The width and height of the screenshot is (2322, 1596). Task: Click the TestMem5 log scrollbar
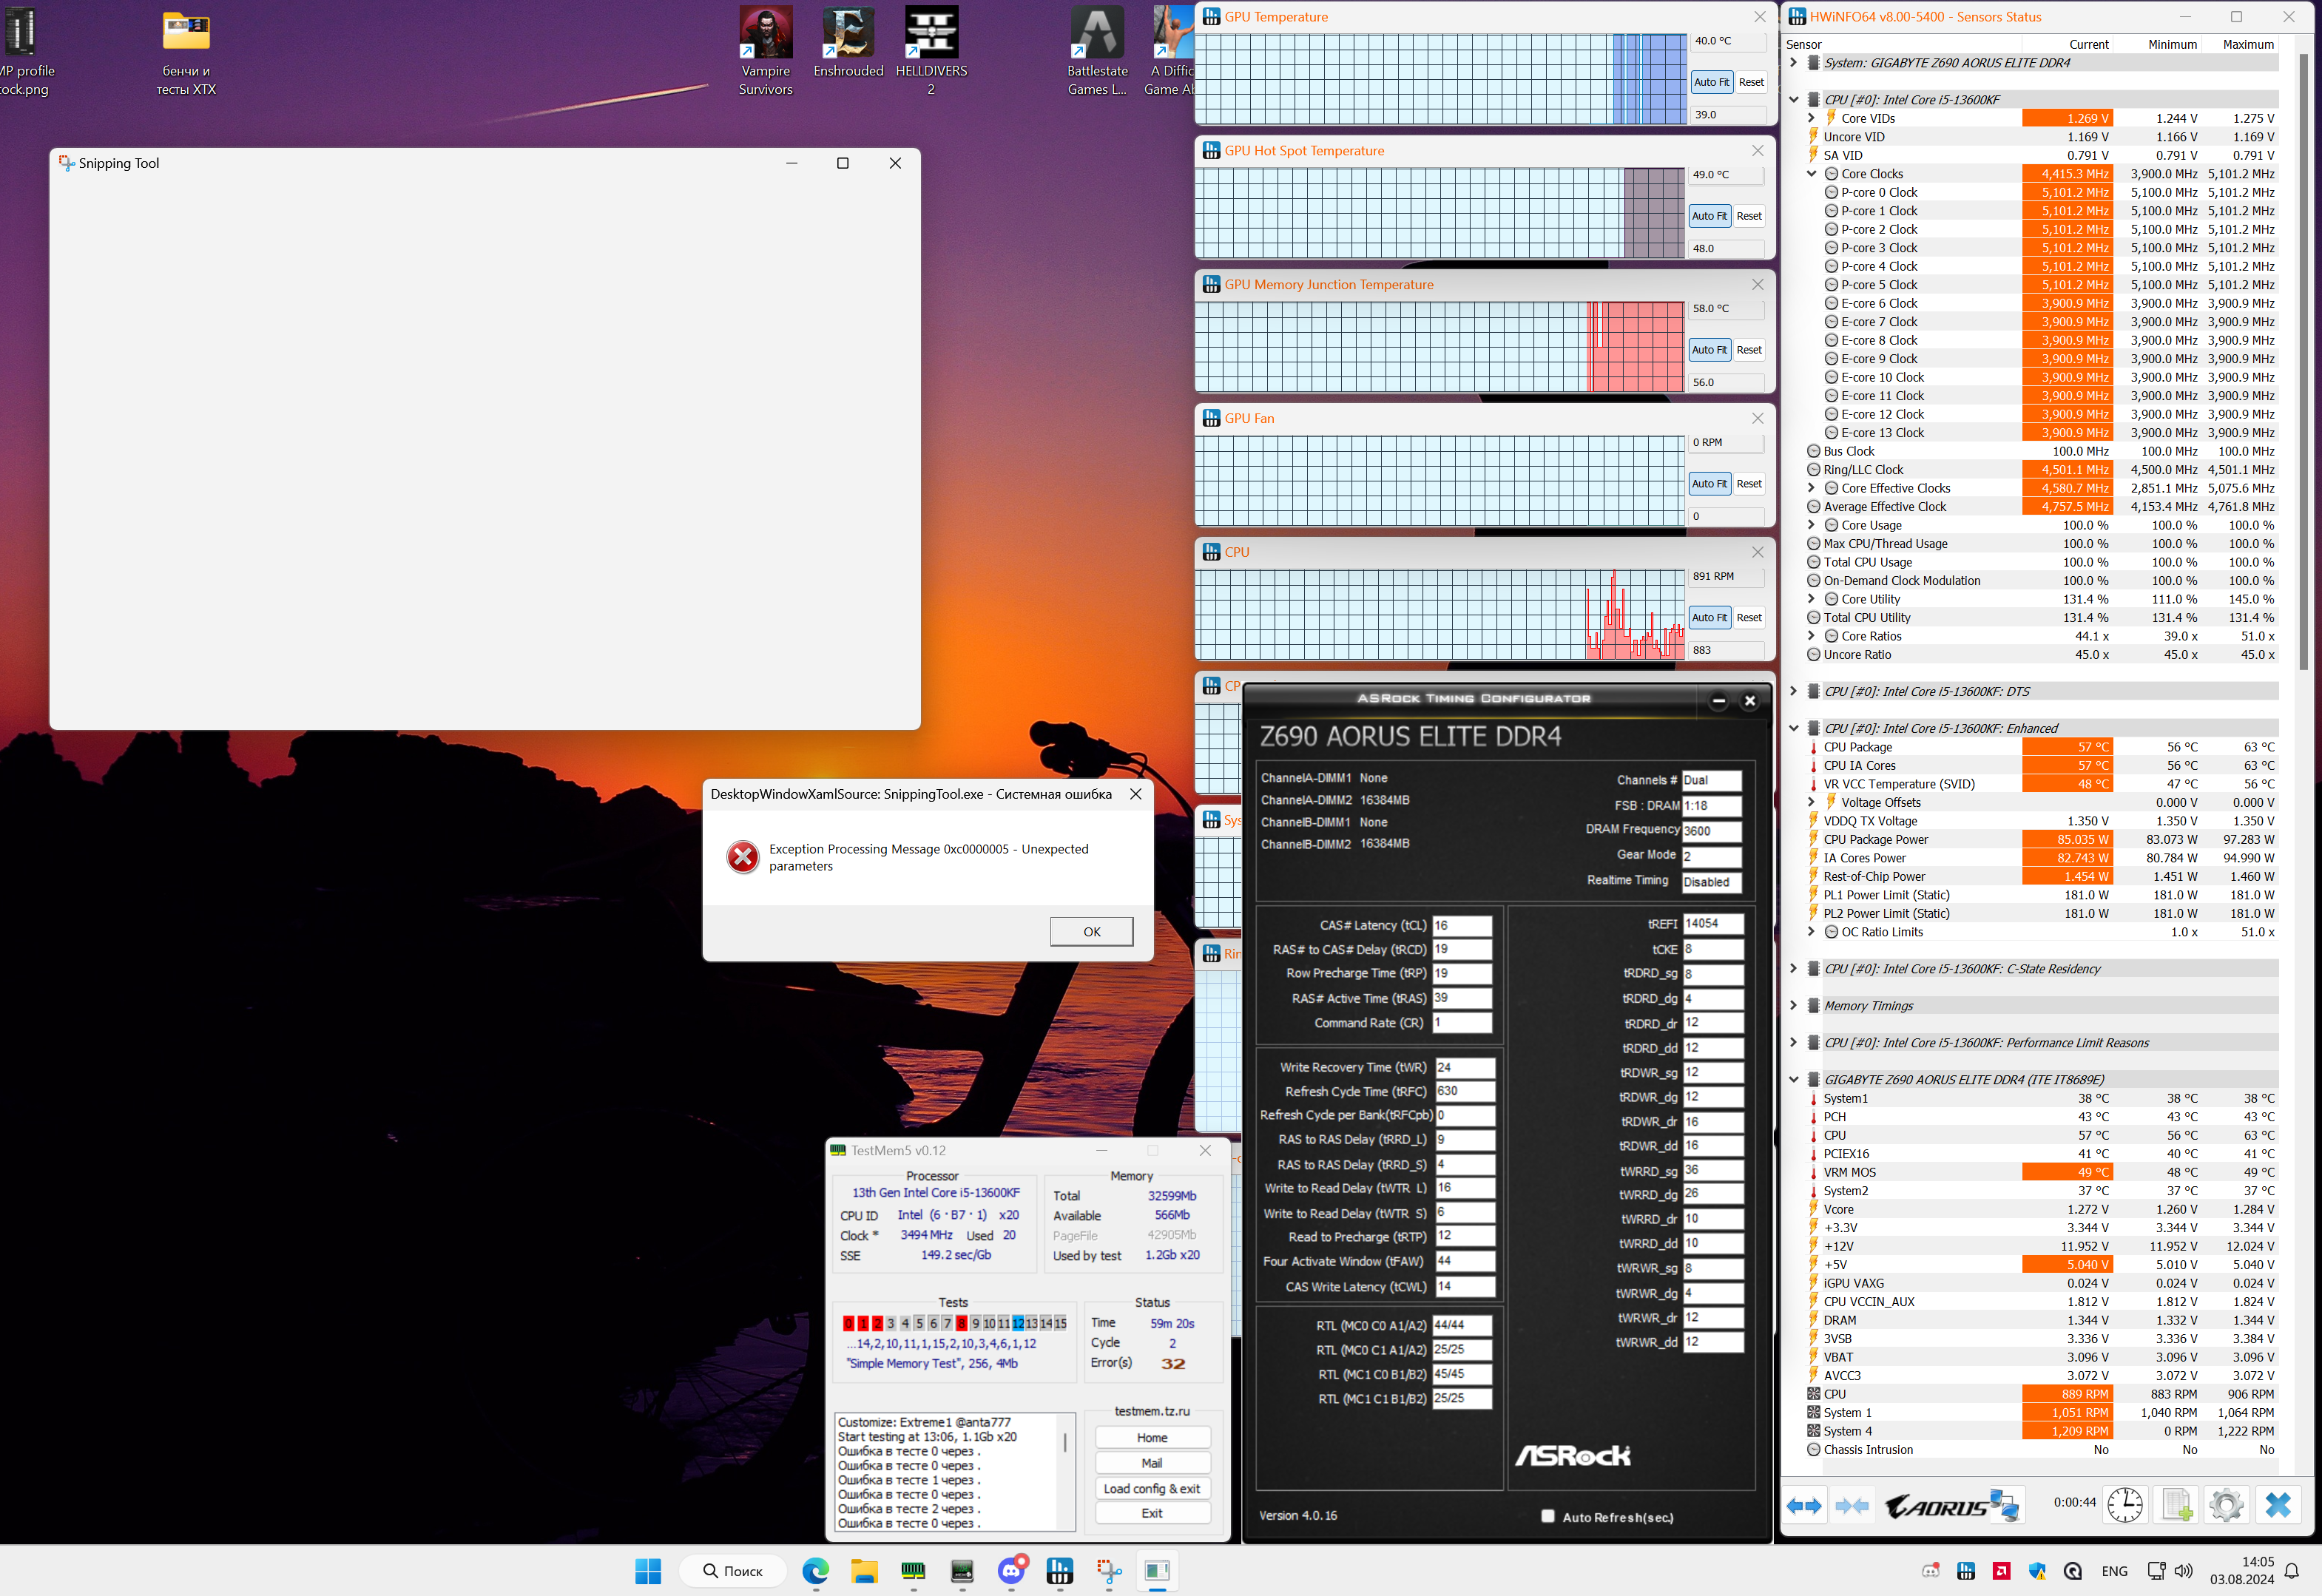[1064, 1442]
